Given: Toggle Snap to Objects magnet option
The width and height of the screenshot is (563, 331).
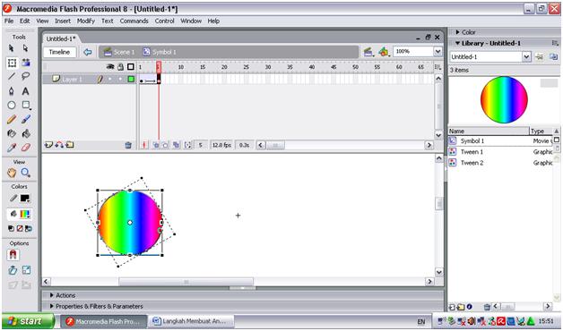Looking at the screenshot, I should click(13, 255).
